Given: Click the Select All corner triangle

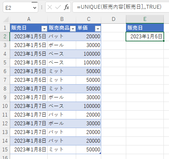Looking at the screenshot, I should (6, 19).
